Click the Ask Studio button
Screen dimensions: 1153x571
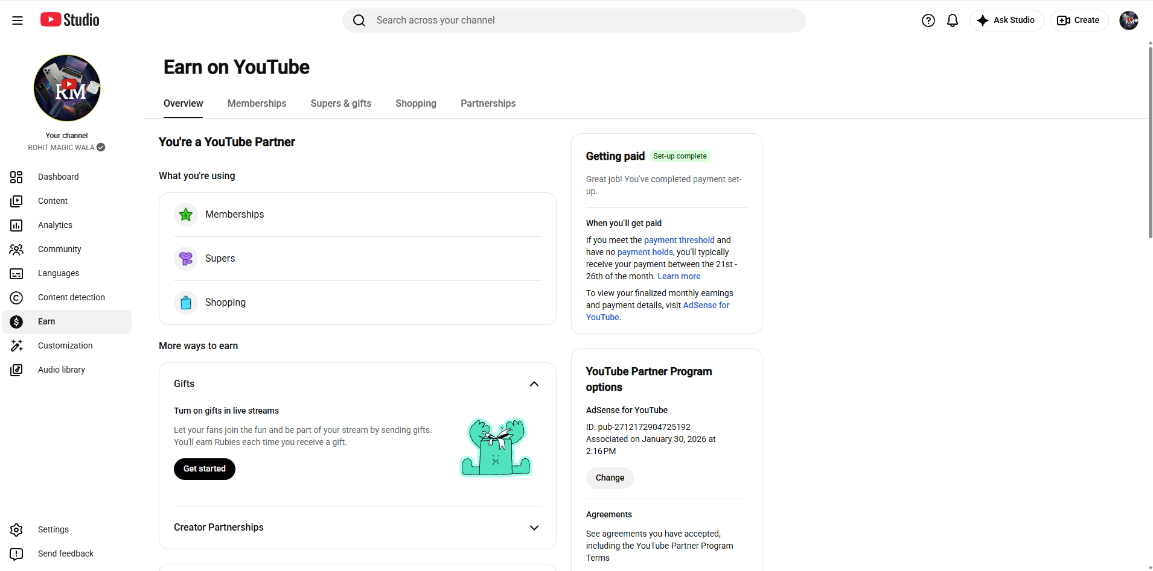tap(1006, 21)
